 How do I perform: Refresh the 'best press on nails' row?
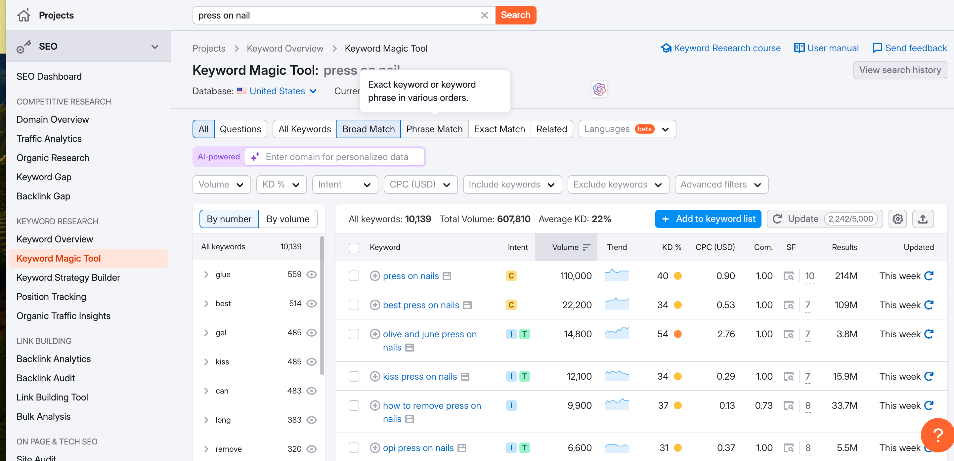929,305
